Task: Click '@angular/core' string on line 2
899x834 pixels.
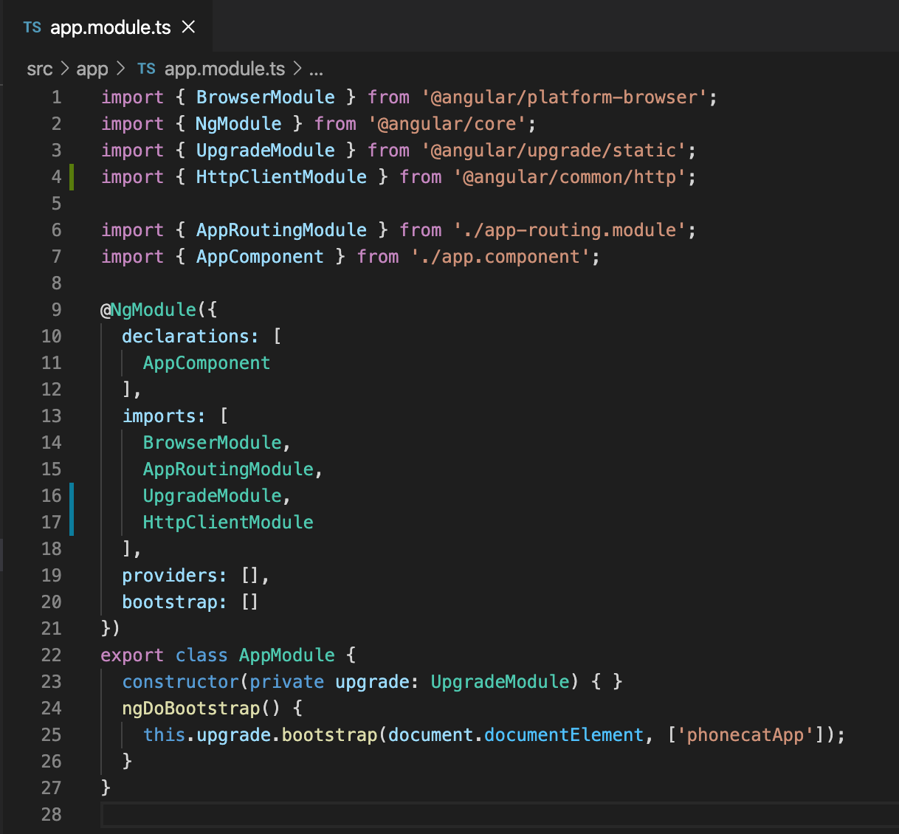Action: pos(447,124)
